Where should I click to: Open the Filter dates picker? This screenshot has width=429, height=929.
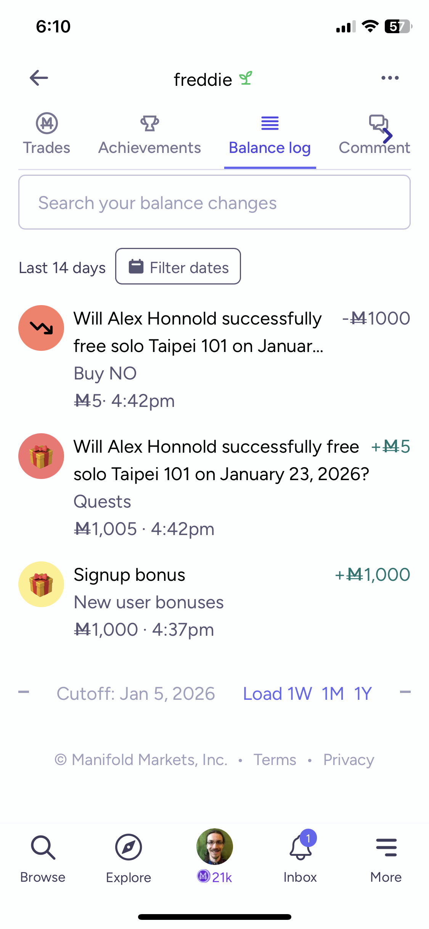tap(178, 267)
